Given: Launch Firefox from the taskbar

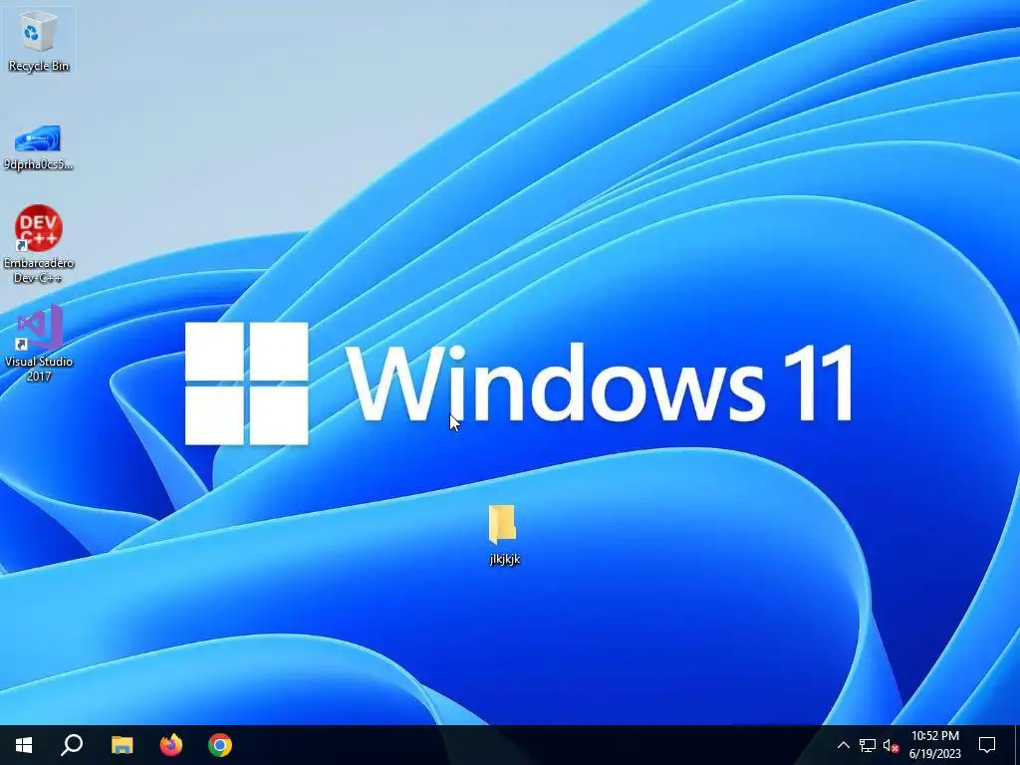Looking at the screenshot, I should 171,745.
